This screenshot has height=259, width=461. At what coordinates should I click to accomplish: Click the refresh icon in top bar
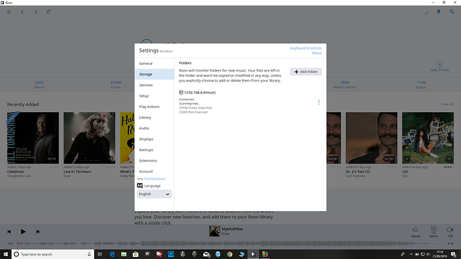pos(49,12)
